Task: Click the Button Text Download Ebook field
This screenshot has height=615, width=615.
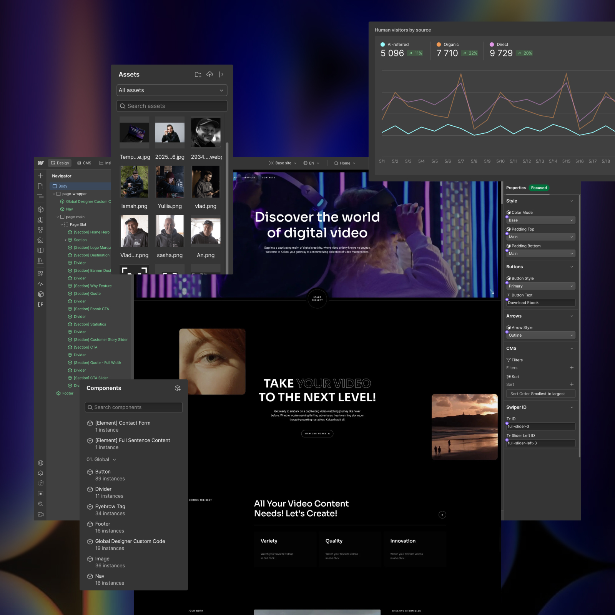Action: coord(541,303)
